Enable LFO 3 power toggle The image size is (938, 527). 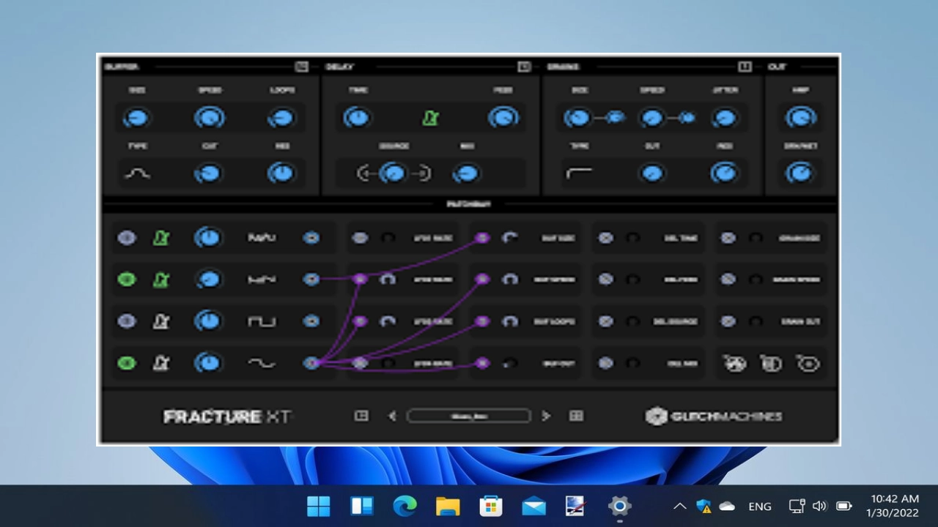(x=127, y=321)
